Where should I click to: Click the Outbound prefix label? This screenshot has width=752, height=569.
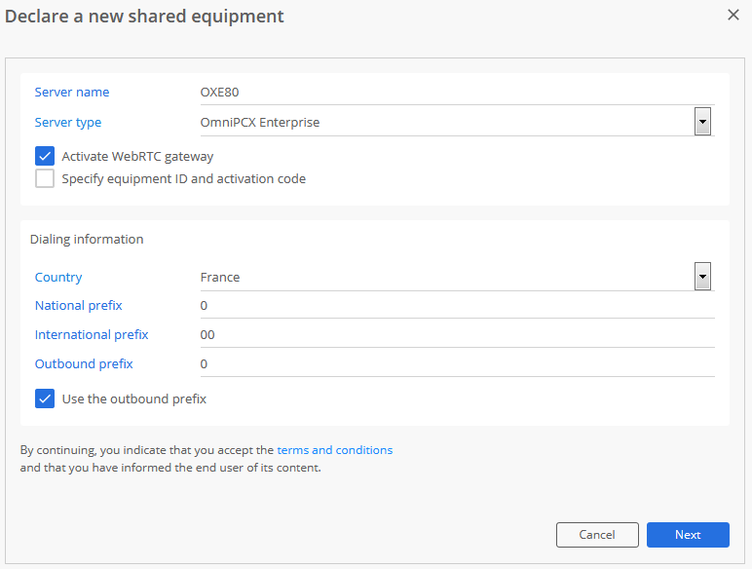[x=84, y=364]
